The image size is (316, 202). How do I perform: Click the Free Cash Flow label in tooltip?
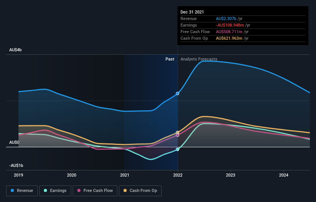[195, 32]
